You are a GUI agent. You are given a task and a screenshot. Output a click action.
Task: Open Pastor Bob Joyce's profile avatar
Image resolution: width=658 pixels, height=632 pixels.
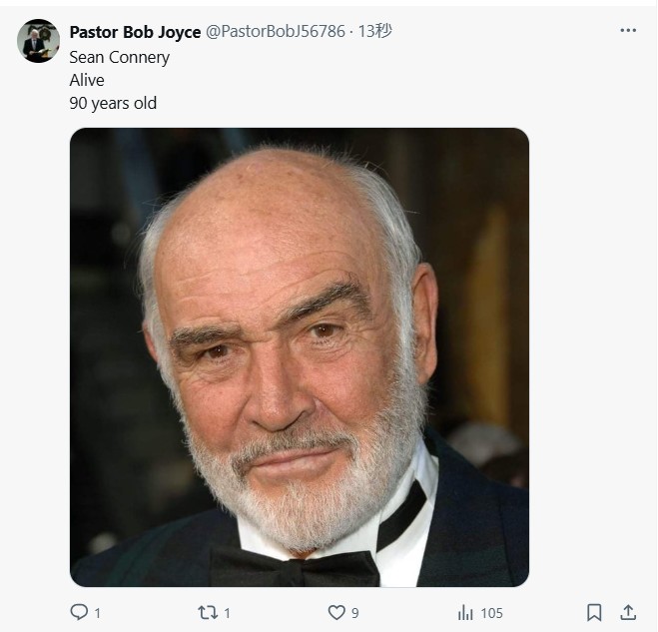click(x=38, y=41)
